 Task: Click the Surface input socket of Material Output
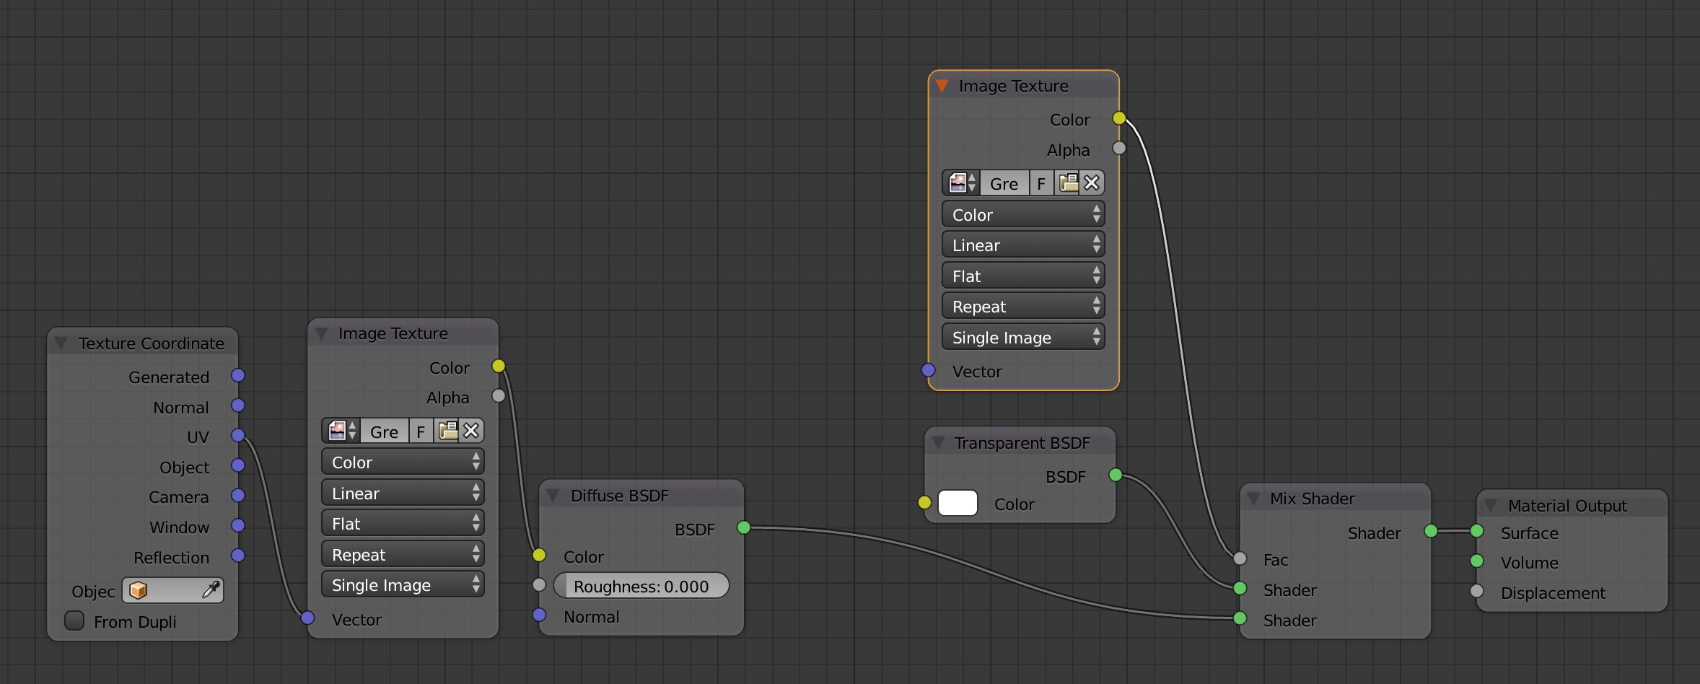click(1477, 531)
